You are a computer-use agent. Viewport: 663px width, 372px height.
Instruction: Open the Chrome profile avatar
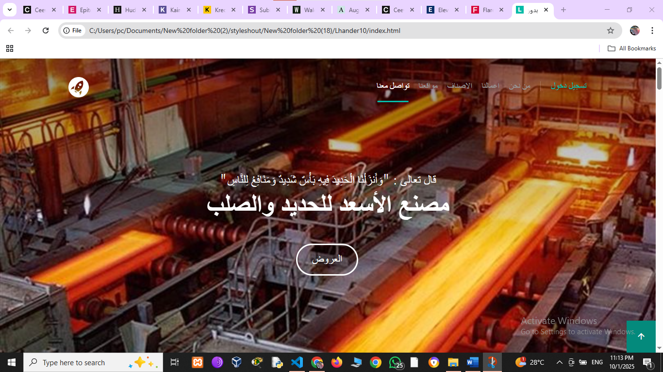(634, 31)
